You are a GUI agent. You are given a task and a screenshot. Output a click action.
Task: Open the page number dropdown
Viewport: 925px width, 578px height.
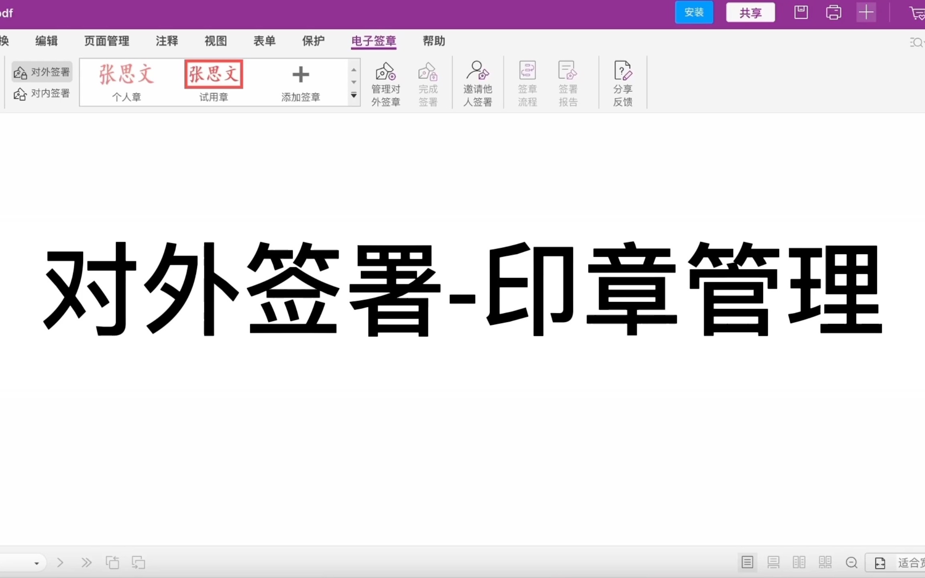coord(37,562)
